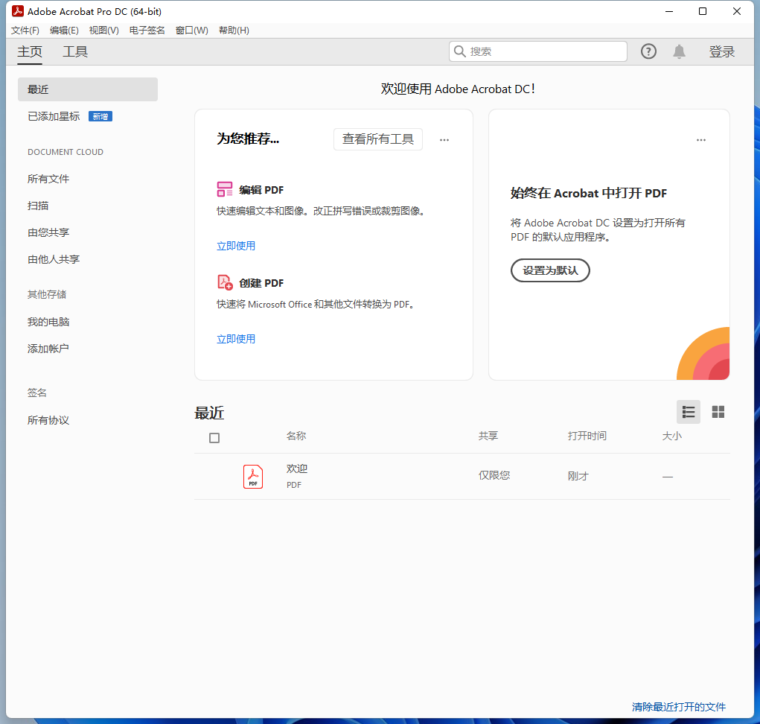Image resolution: width=760 pixels, height=724 pixels.
Task: Open 由您共享 in the sidebar
Action: pyautogui.click(x=48, y=232)
